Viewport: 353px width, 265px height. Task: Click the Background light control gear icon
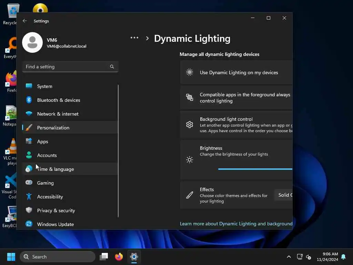(x=190, y=124)
